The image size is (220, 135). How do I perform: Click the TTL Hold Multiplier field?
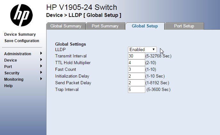click(137, 63)
